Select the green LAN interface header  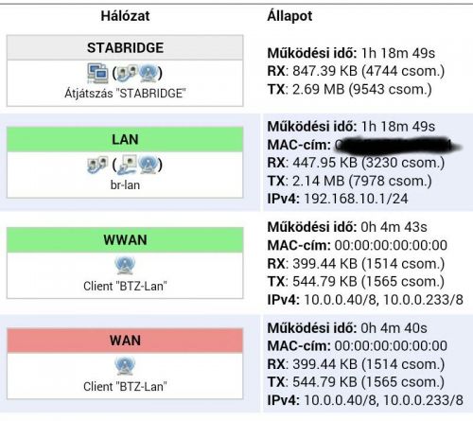pyautogui.click(x=125, y=139)
